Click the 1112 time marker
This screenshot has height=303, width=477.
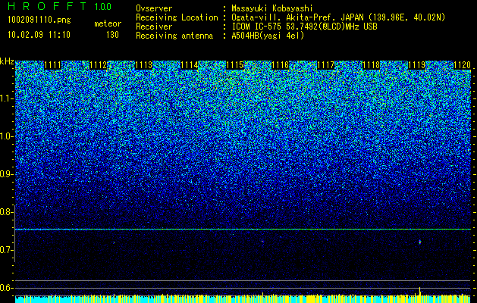99,65
